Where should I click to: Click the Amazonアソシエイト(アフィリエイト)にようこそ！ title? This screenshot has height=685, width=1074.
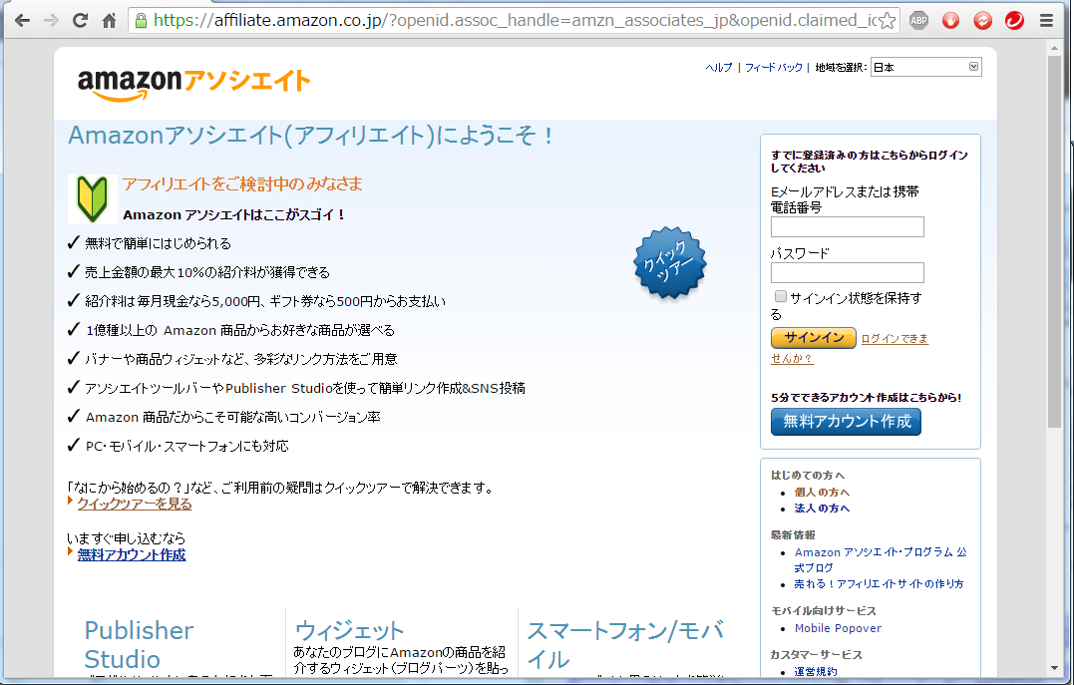point(310,135)
